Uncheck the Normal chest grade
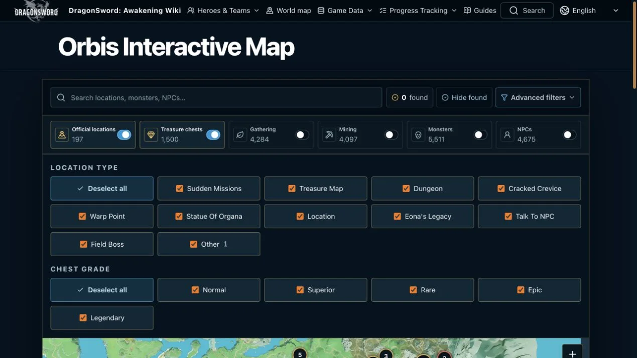 point(195,290)
